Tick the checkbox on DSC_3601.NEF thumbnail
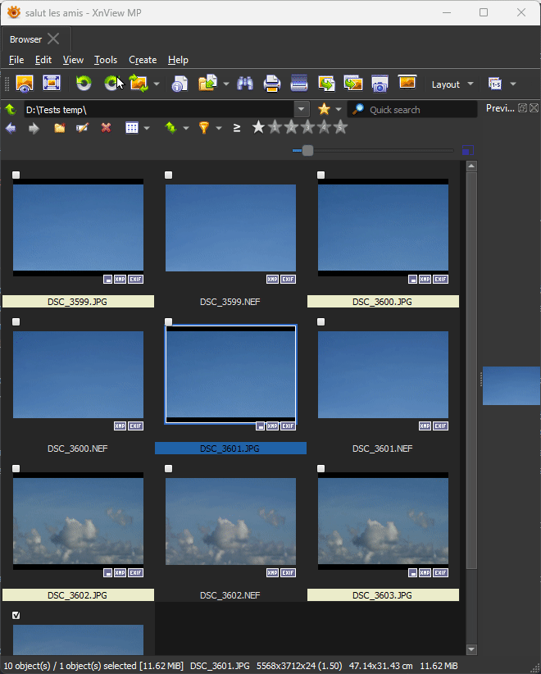Image resolution: width=541 pixels, height=674 pixels. click(x=321, y=322)
